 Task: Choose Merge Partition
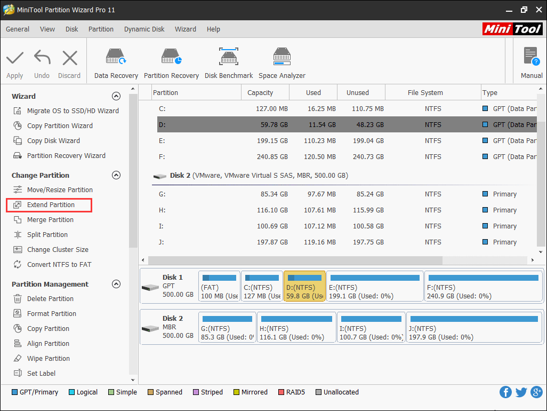pyautogui.click(x=43, y=220)
